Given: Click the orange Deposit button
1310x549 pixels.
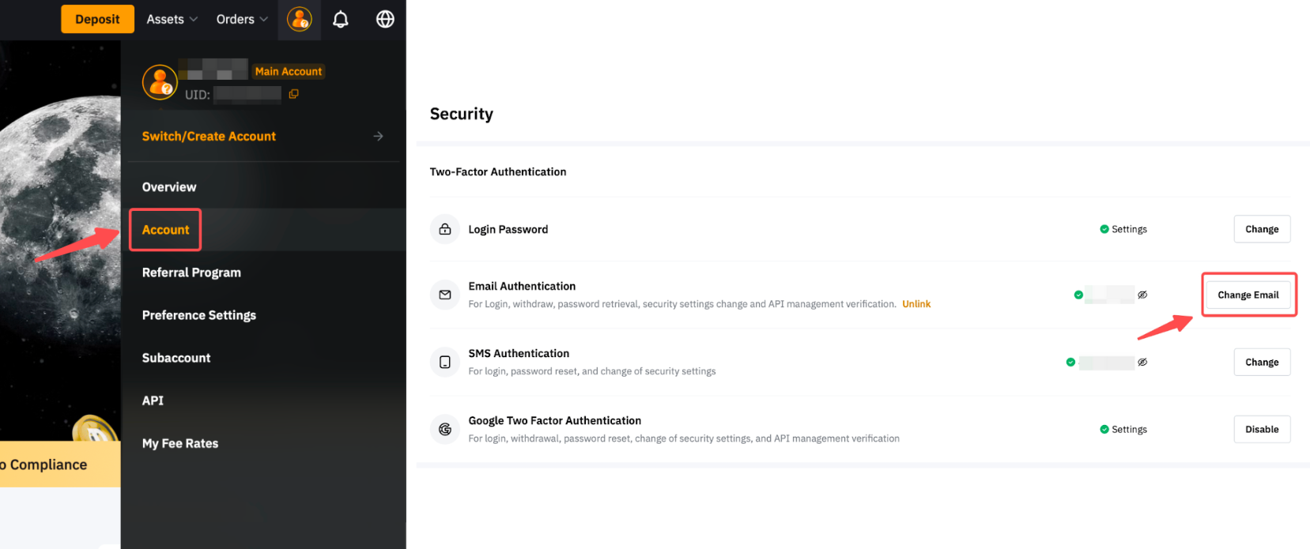Looking at the screenshot, I should click(x=97, y=19).
